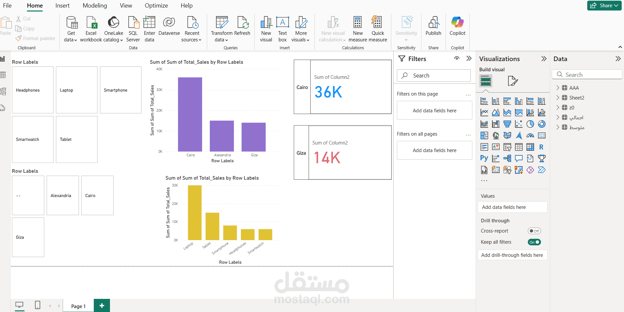
Task: Select the decomposition tree visual
Action: tap(507, 159)
